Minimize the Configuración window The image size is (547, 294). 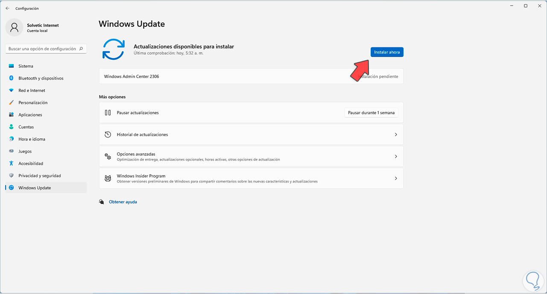pos(511,6)
